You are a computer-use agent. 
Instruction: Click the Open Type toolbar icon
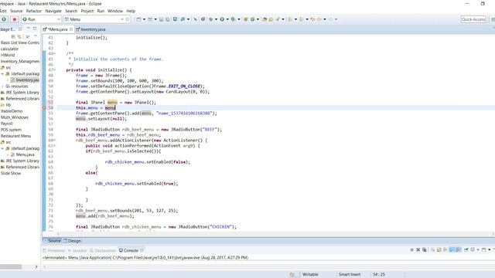(x=265, y=19)
